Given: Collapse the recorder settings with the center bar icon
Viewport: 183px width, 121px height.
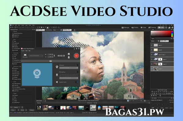Looking at the screenshot, I should 51,61.
